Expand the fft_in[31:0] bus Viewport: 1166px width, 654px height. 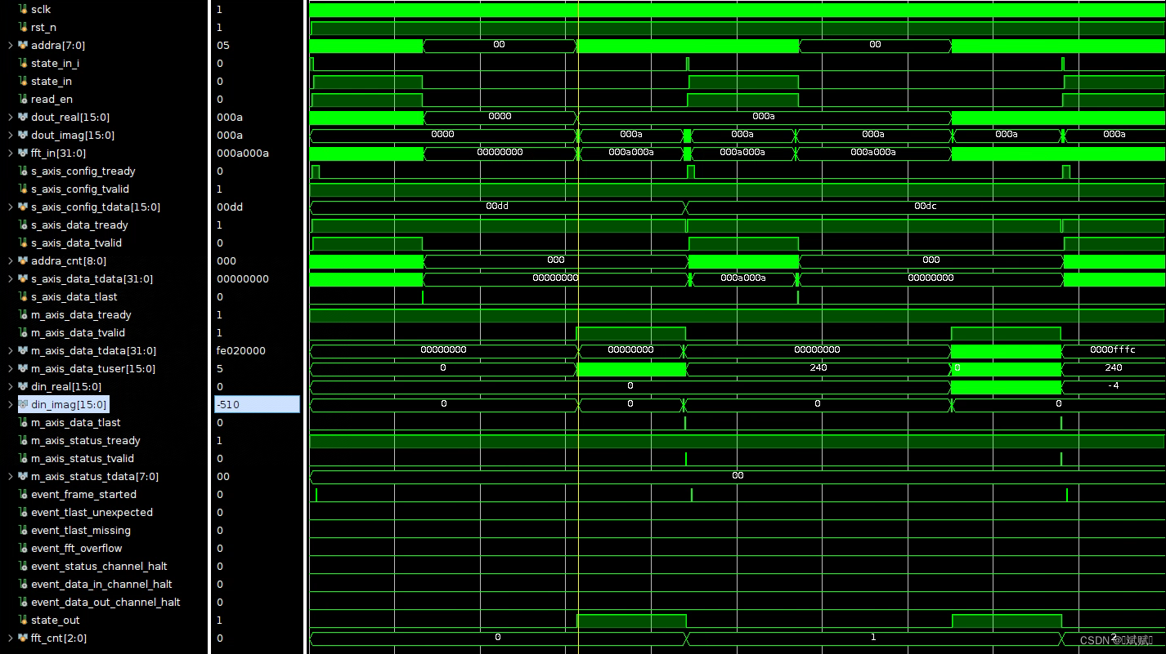point(10,153)
